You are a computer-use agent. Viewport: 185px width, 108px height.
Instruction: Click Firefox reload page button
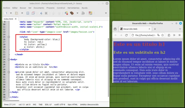point(126,35)
